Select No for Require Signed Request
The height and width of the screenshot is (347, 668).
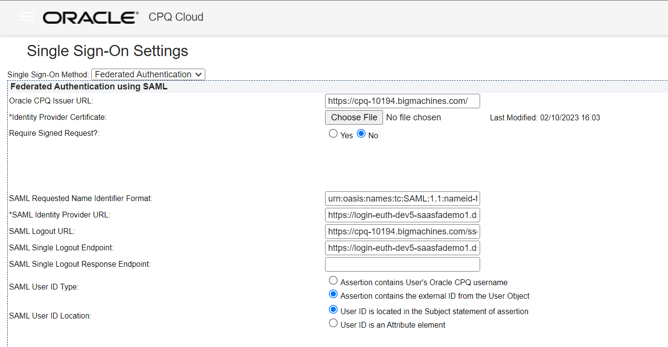[x=362, y=133]
